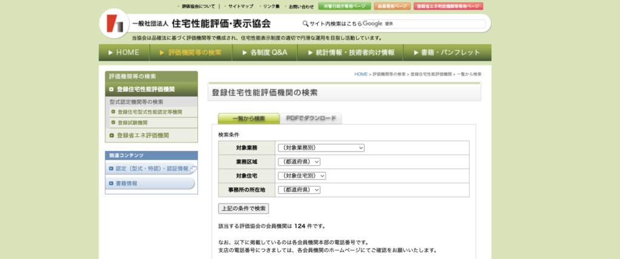Click 評価機関等の検索 in the breadcrumb
620x259 pixels.
(389, 74)
